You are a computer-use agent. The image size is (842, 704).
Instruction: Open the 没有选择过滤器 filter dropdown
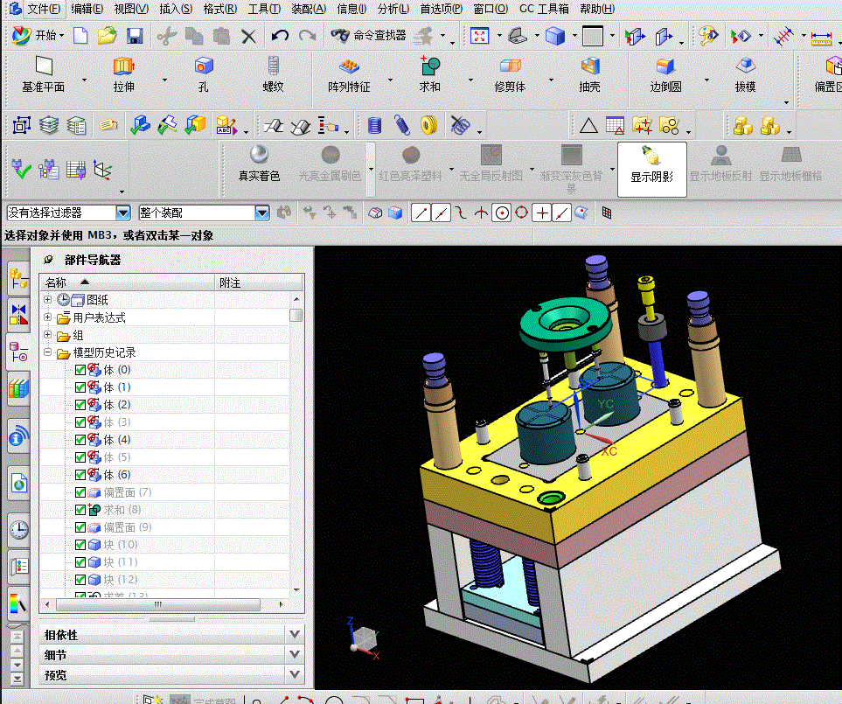(123, 213)
